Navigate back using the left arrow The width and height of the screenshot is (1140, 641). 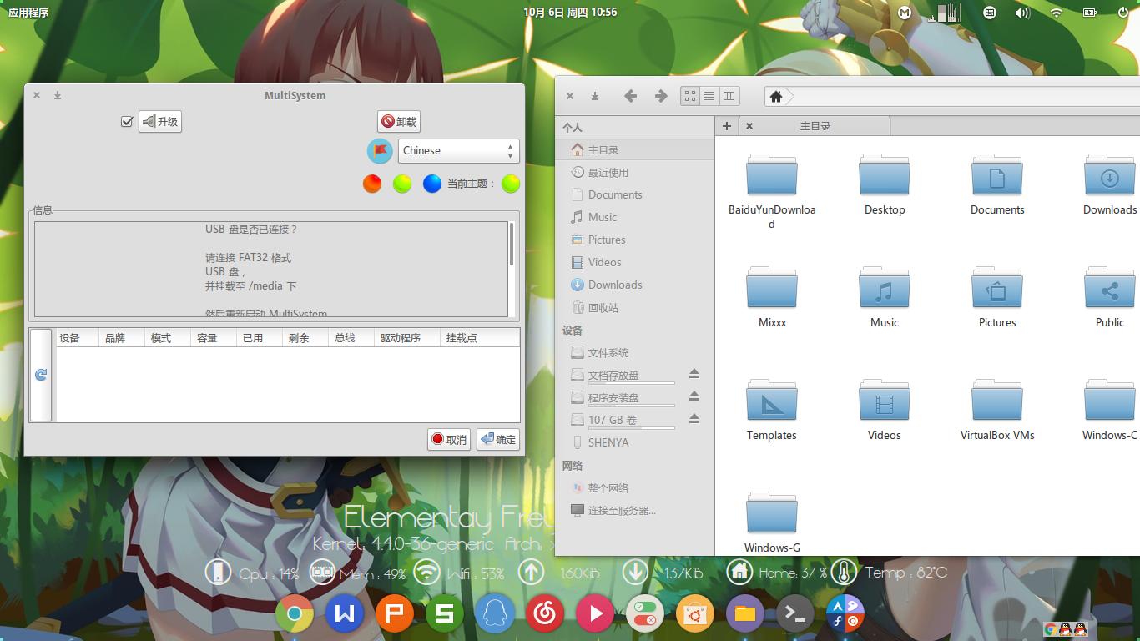pyautogui.click(x=630, y=95)
